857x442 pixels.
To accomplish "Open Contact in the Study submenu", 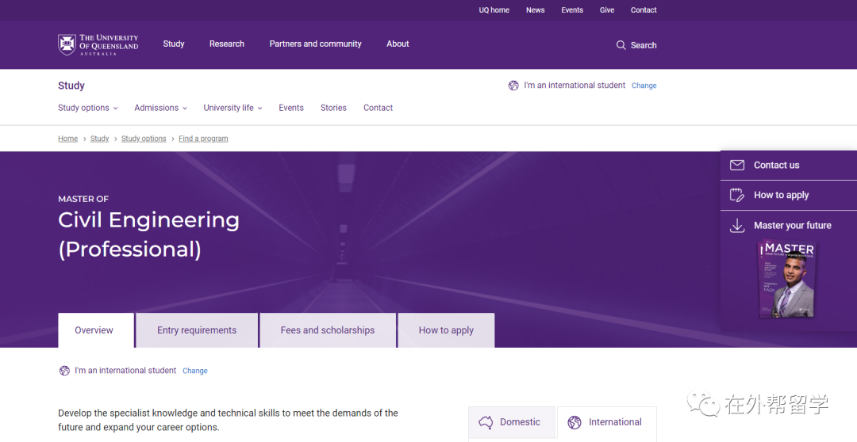I will coord(379,108).
